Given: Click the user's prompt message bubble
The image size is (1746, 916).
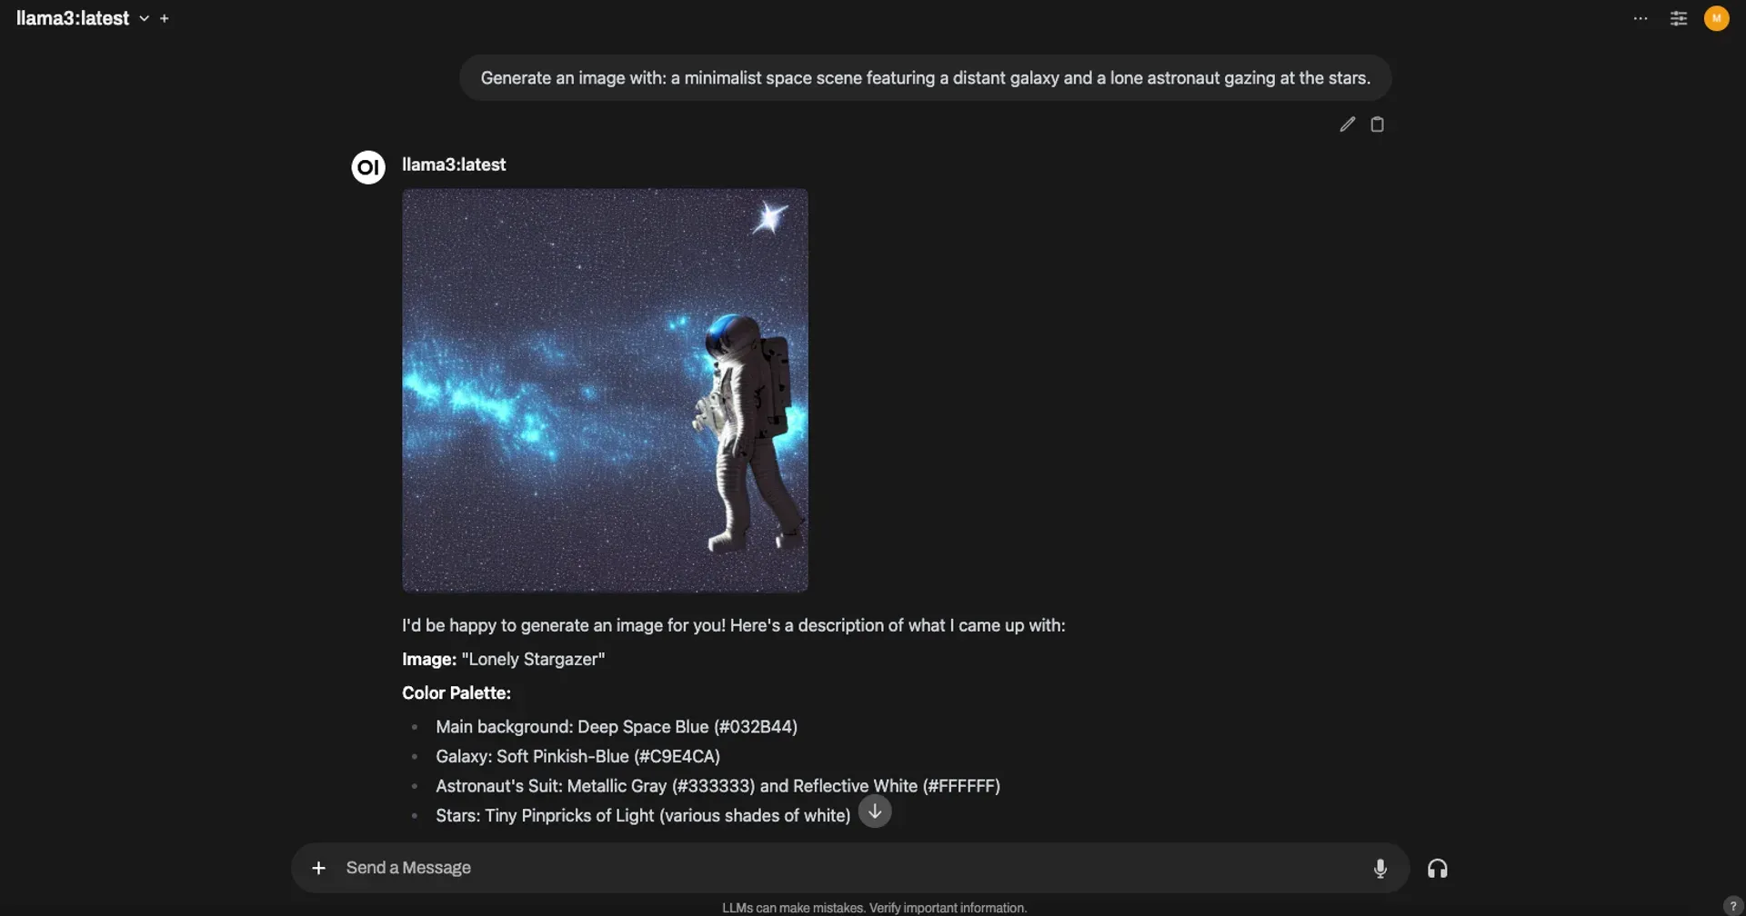Looking at the screenshot, I should point(925,77).
